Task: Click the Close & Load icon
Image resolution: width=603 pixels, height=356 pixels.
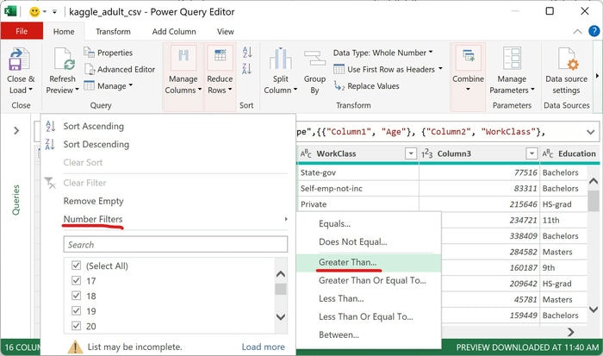Action: (x=19, y=59)
